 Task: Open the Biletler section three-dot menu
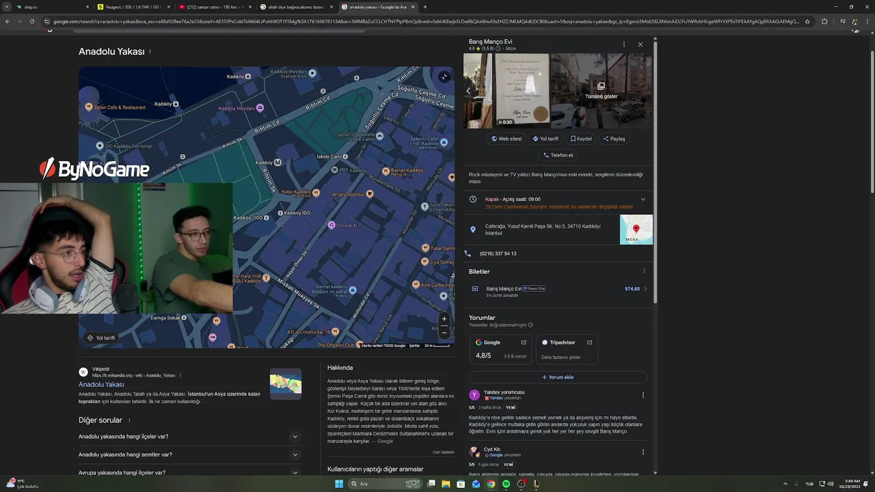(643, 271)
